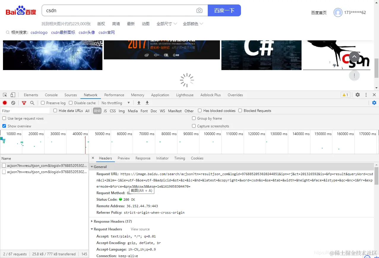Select second acjson request row
379x258 pixels.
[x=45, y=172]
